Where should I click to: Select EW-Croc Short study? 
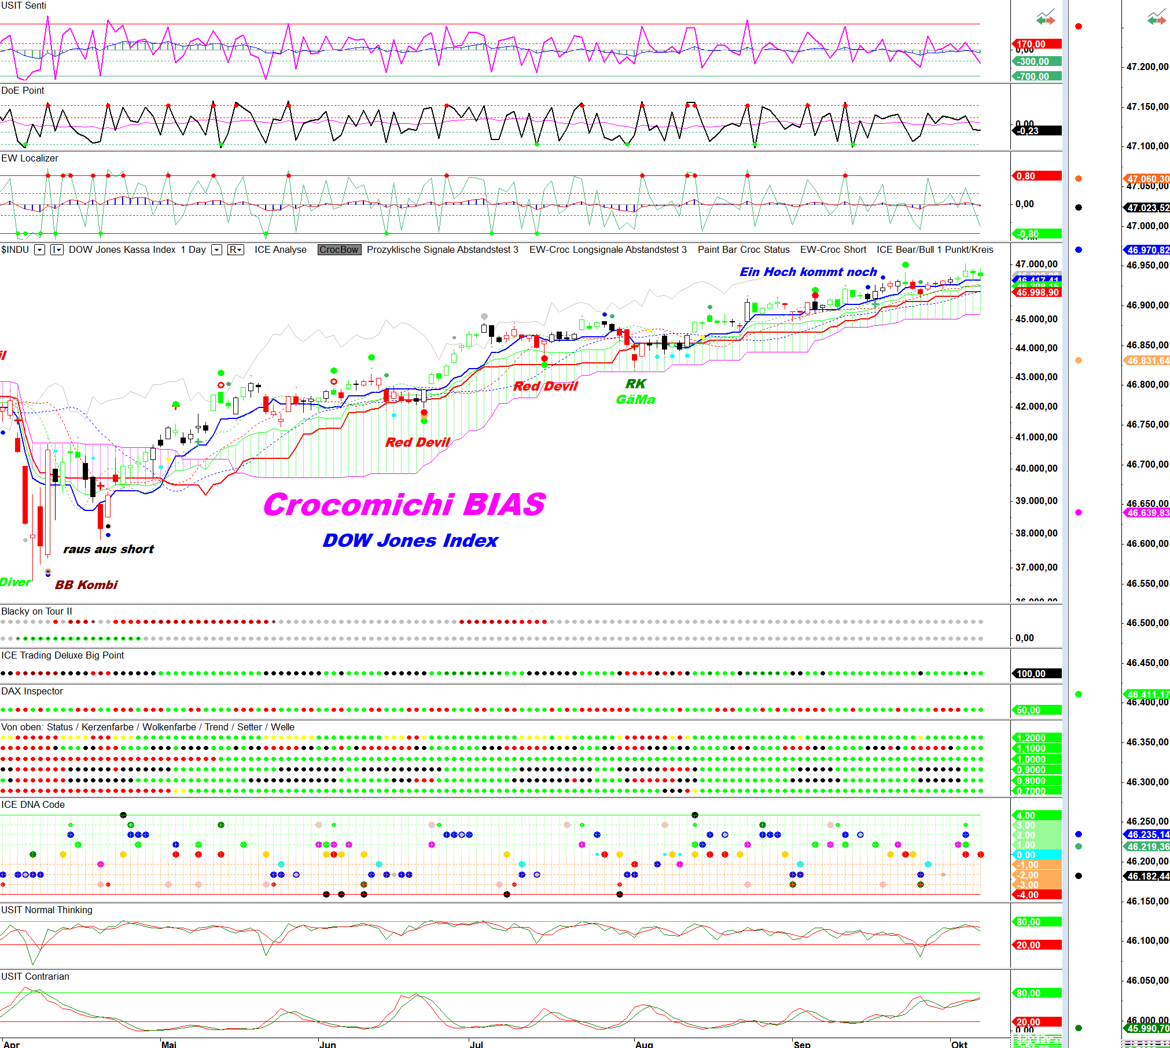click(x=833, y=250)
